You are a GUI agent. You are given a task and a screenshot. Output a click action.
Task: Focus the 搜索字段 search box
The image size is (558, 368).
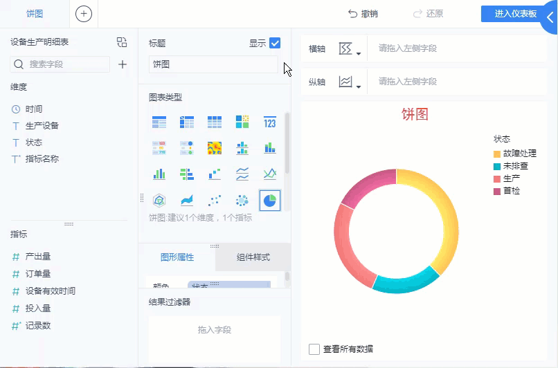(60, 64)
